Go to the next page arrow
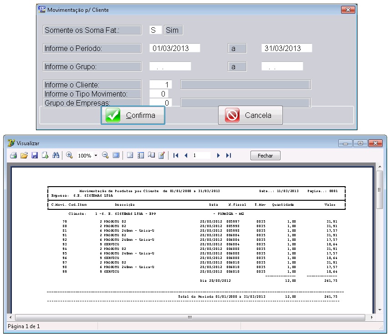Viewport: 388px width, 335px height. click(219, 156)
